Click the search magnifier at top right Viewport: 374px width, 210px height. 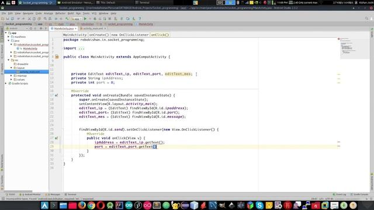coord(366,18)
